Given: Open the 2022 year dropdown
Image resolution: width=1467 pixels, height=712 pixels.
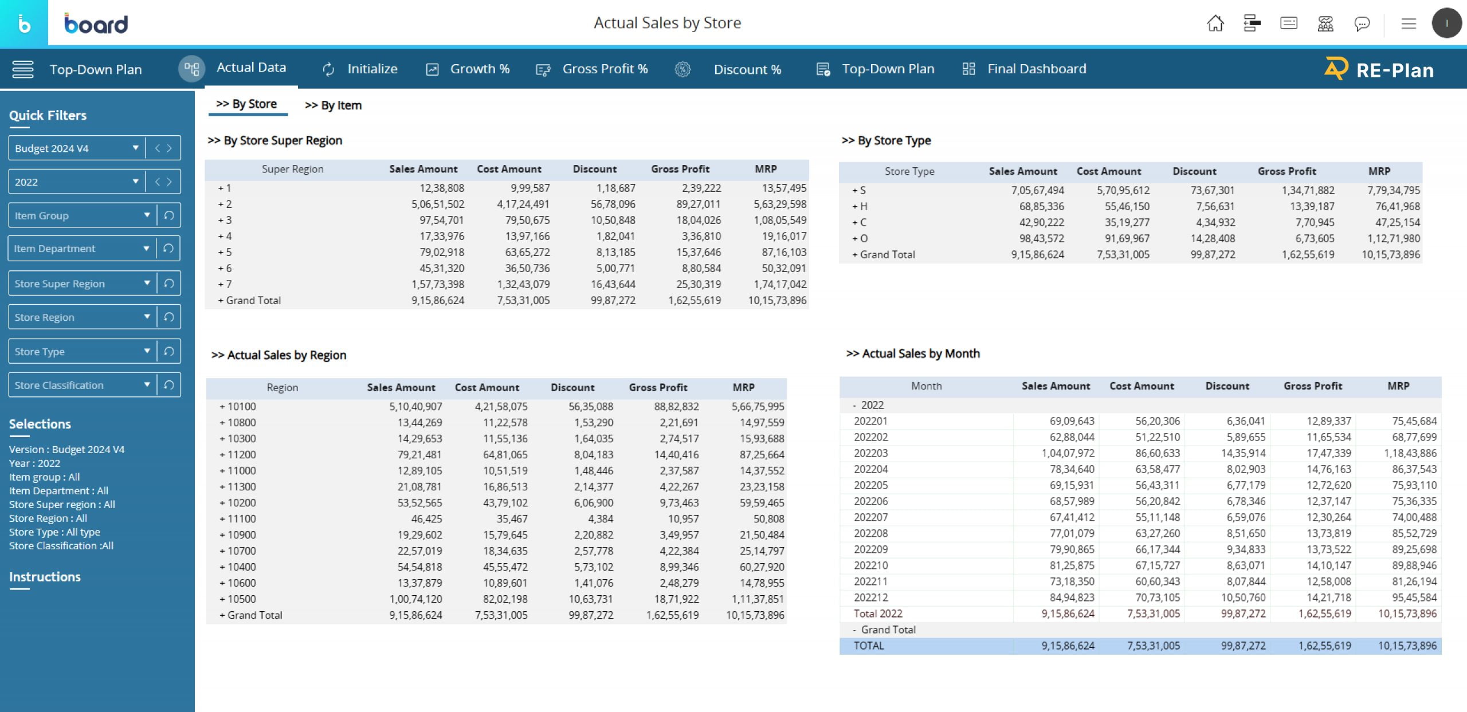Looking at the screenshot, I should tap(136, 182).
